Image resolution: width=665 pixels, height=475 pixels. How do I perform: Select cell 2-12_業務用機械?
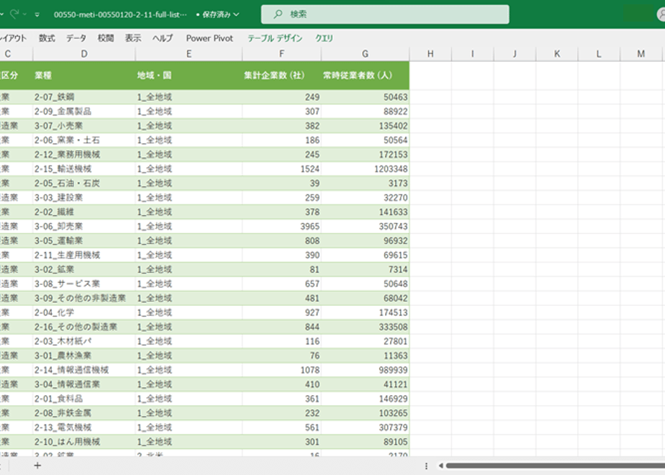pos(84,154)
